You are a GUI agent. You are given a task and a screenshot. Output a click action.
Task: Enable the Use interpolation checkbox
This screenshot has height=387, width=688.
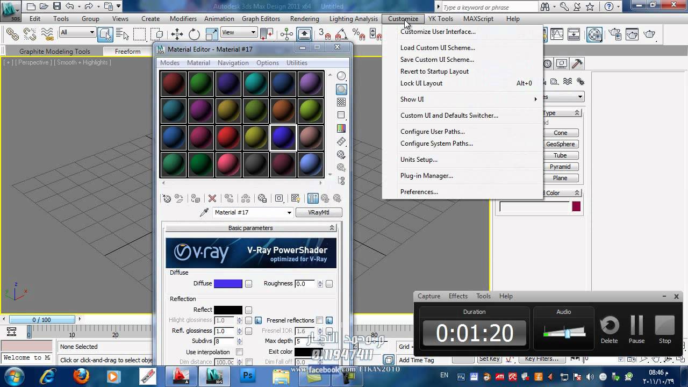(x=240, y=352)
